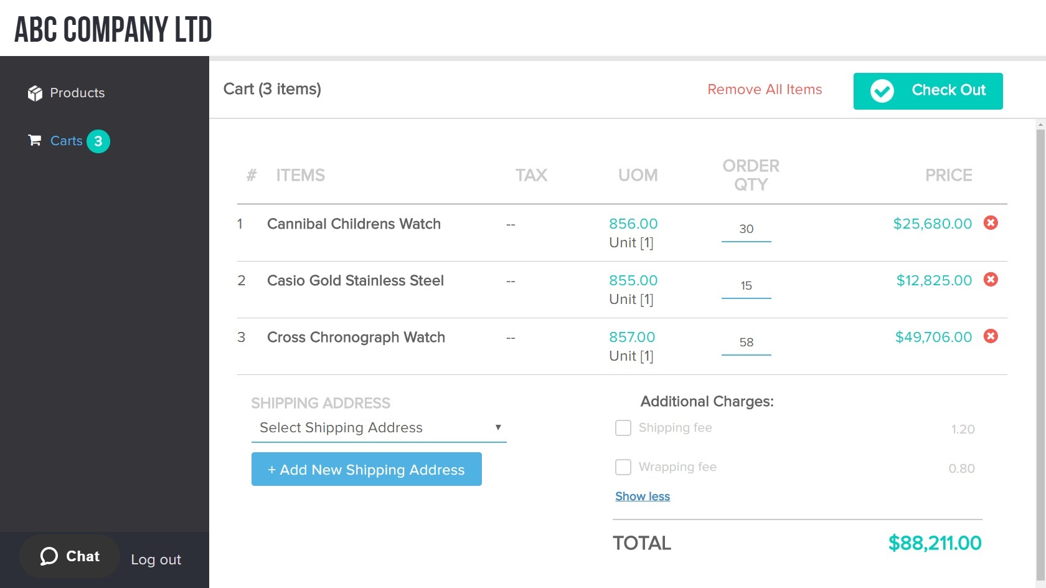Viewport: 1046px width, 588px height.
Task: Remove Cross Chronograph Watch from cart
Action: pyautogui.click(x=990, y=336)
